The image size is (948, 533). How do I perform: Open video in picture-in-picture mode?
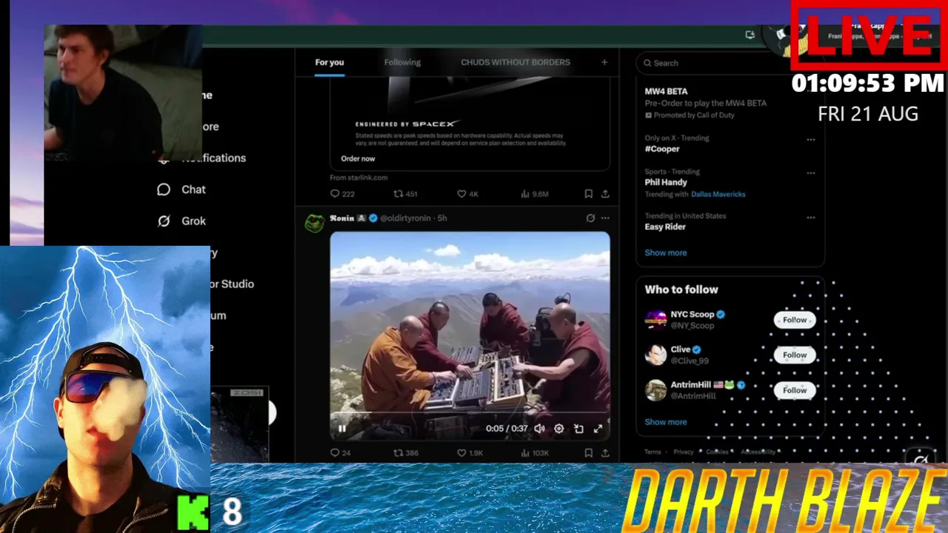pos(578,429)
